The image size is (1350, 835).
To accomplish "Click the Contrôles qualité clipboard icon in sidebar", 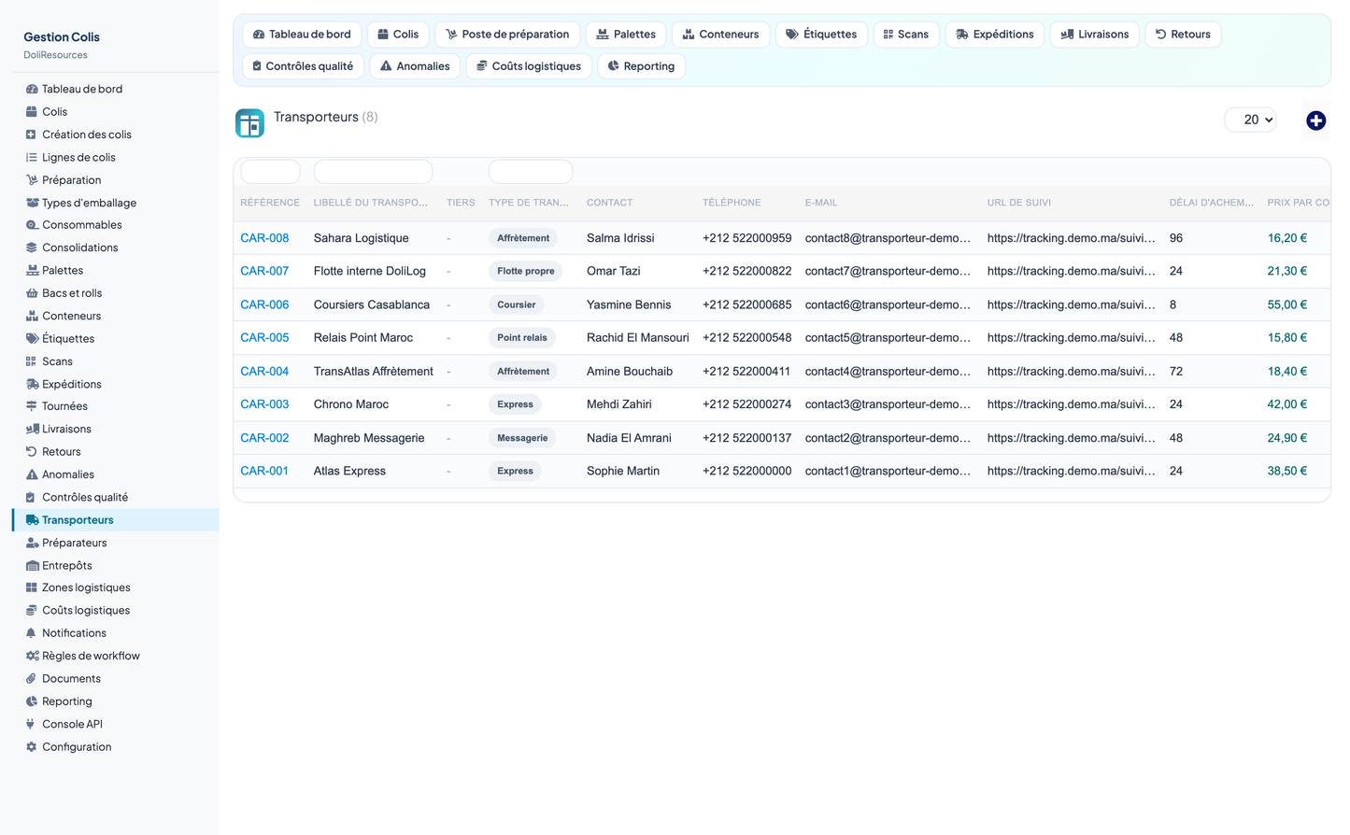I will coord(32,497).
